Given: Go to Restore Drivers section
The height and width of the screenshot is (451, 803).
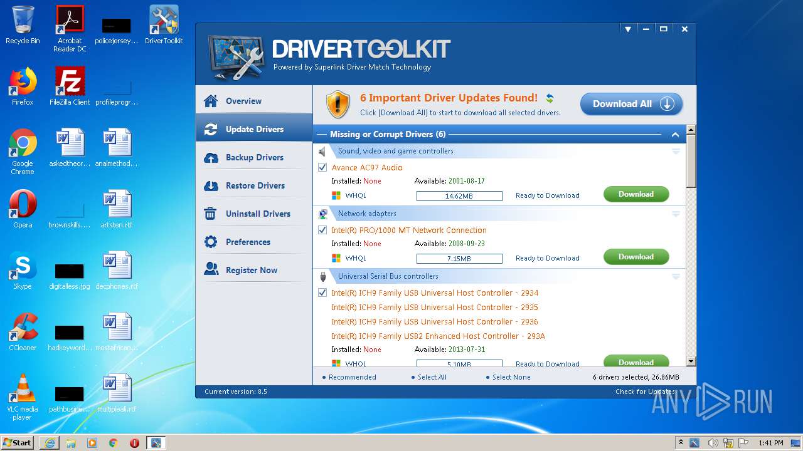Looking at the screenshot, I should pos(254,185).
